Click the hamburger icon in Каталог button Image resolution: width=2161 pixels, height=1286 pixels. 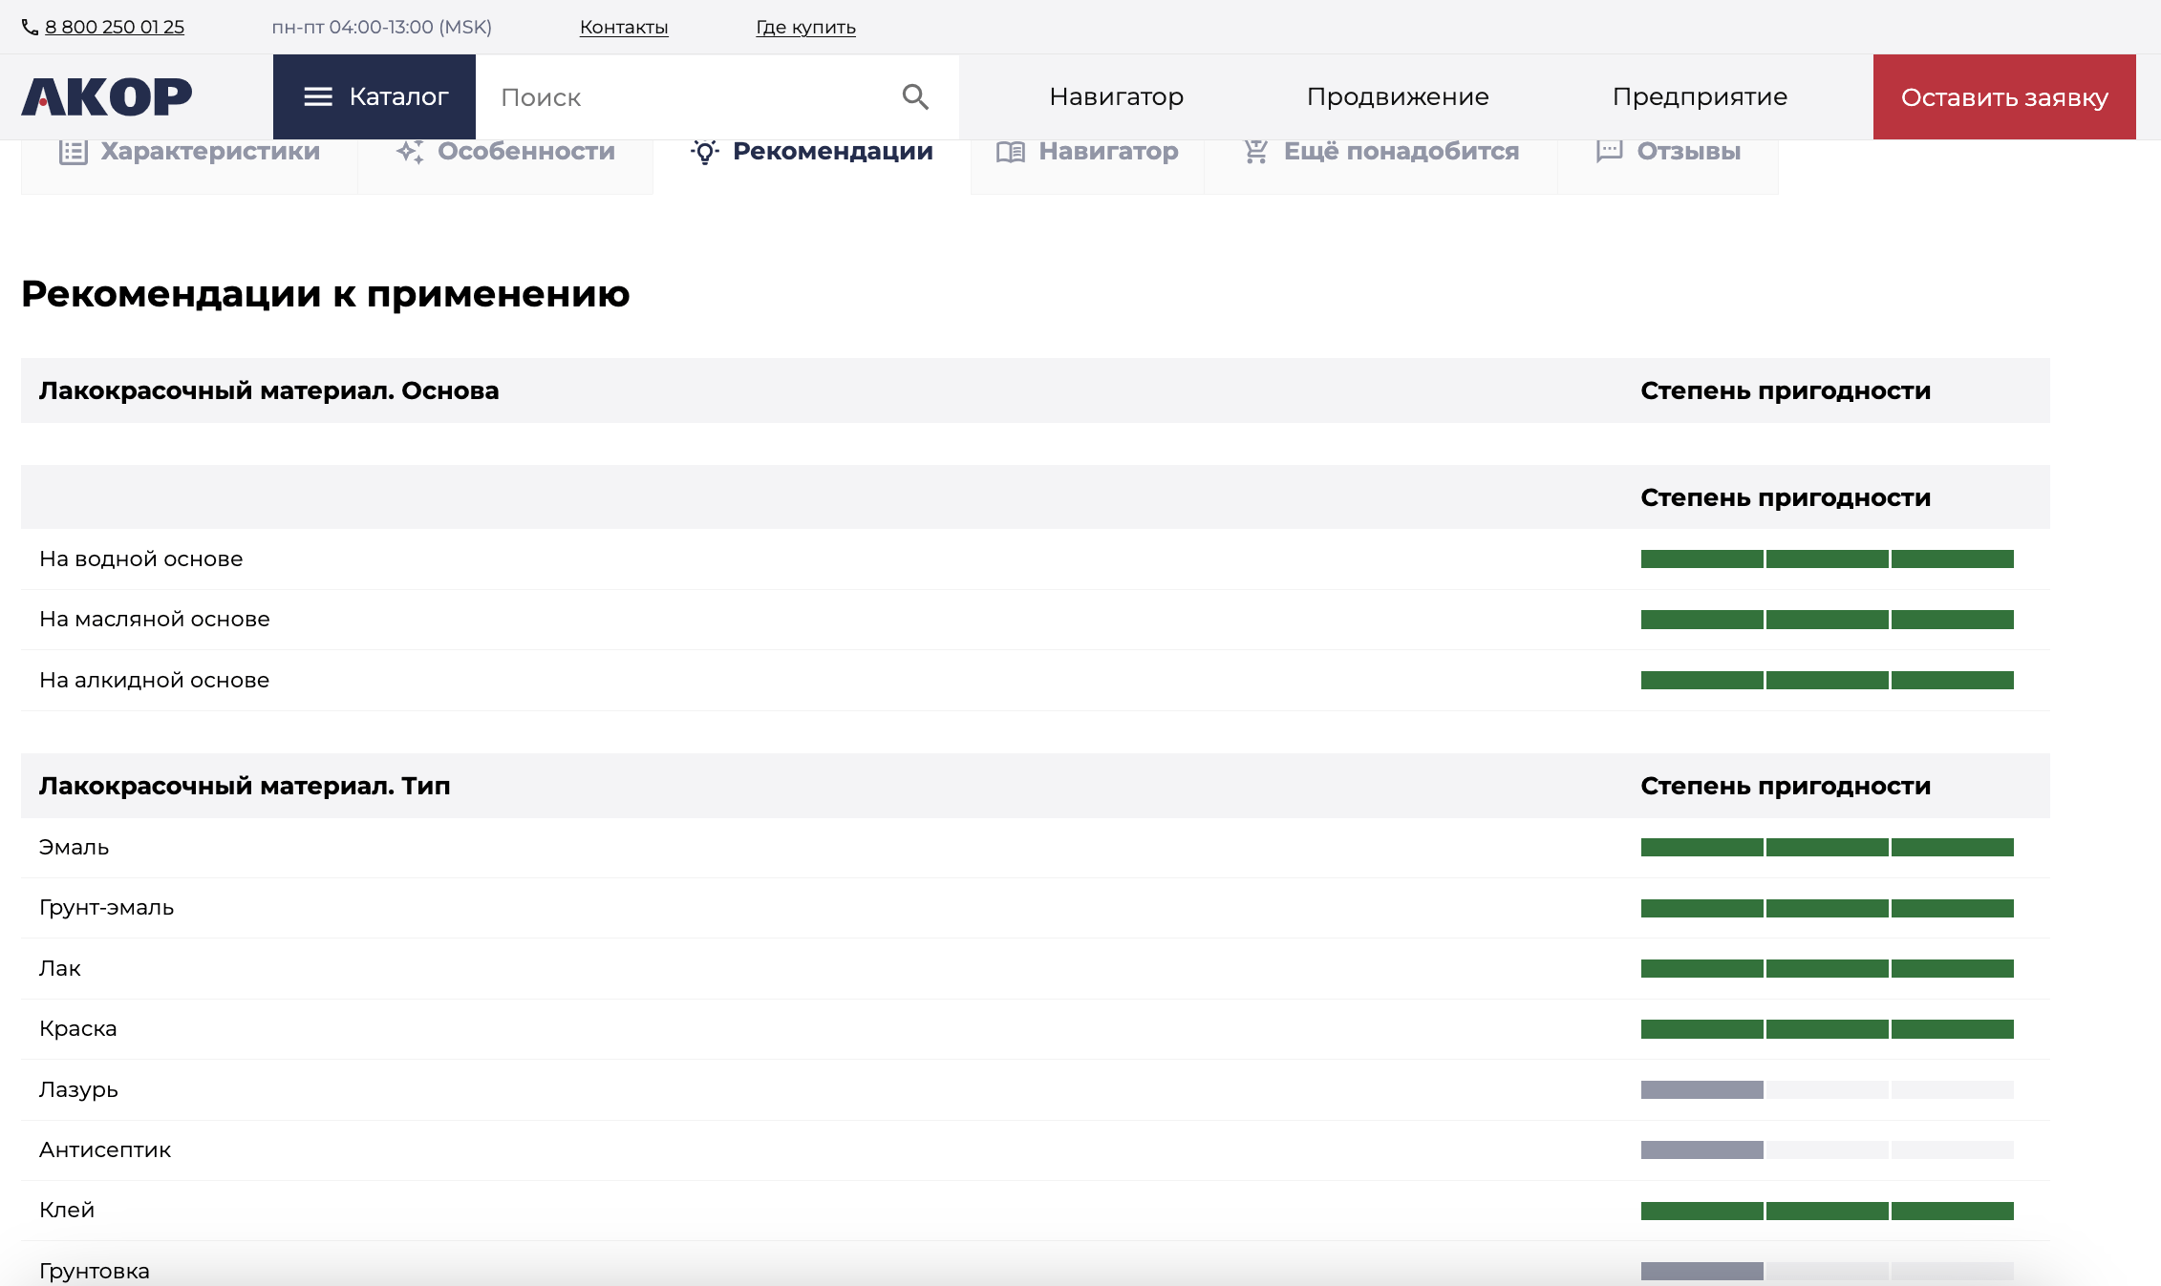click(x=318, y=96)
